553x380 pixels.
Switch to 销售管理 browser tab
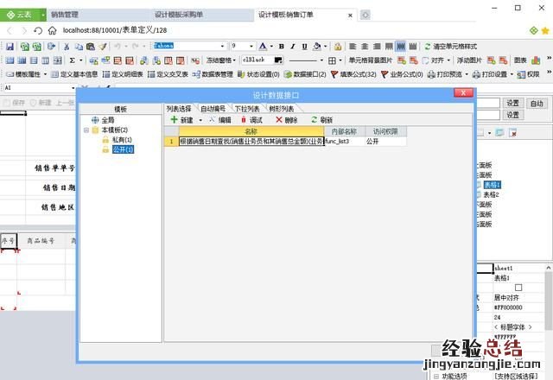coord(65,15)
